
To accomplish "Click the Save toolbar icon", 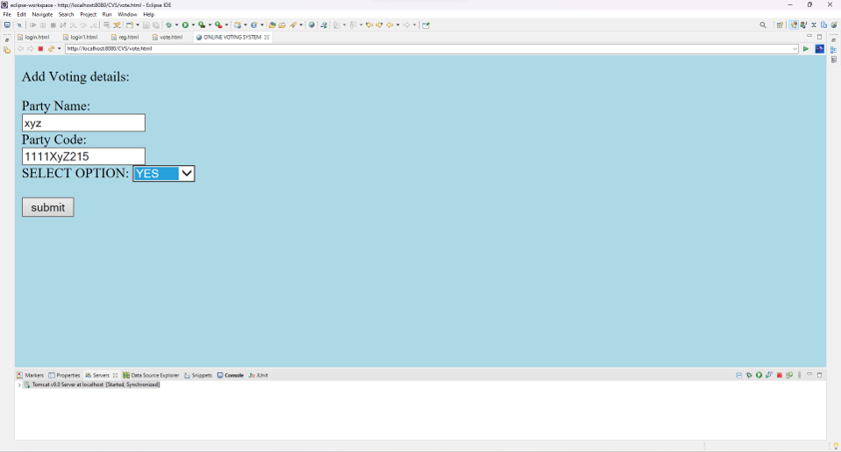I will 146,25.
